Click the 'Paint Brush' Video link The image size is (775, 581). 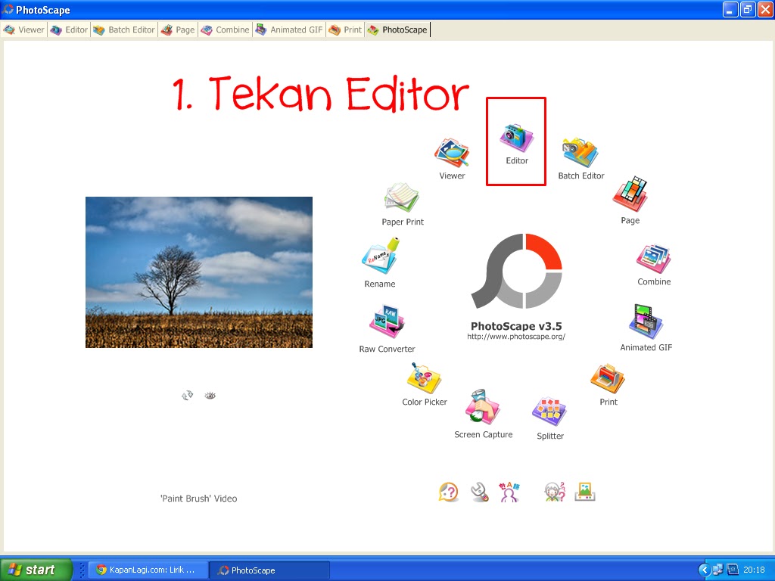click(199, 499)
